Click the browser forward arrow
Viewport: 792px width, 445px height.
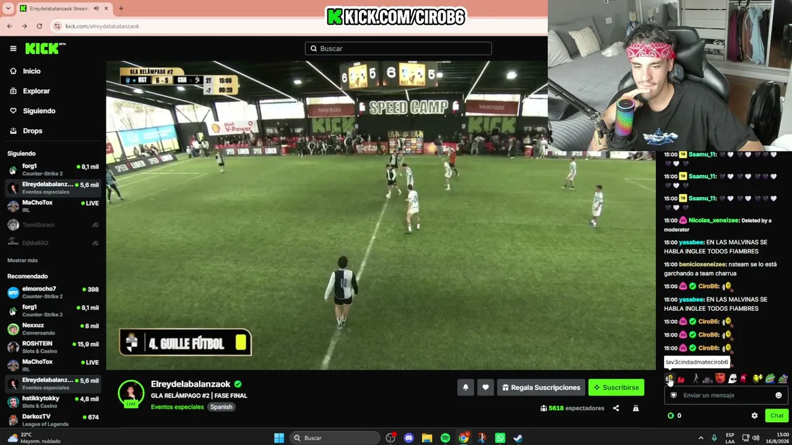(x=24, y=26)
